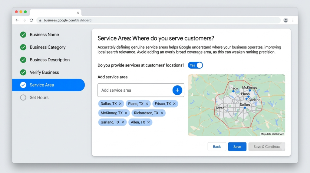This screenshot has width=310, height=173.
Task: Focus the Add service area field
Action: [135, 90]
